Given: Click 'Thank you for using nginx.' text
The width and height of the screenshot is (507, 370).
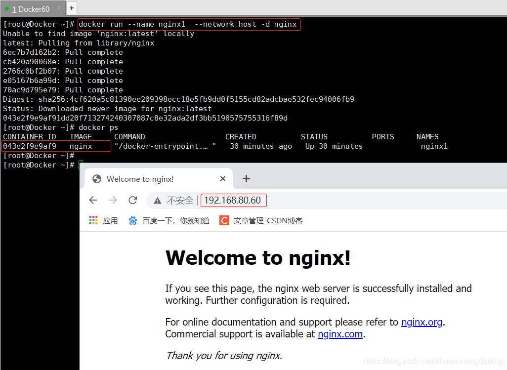Looking at the screenshot, I should (224, 356).
